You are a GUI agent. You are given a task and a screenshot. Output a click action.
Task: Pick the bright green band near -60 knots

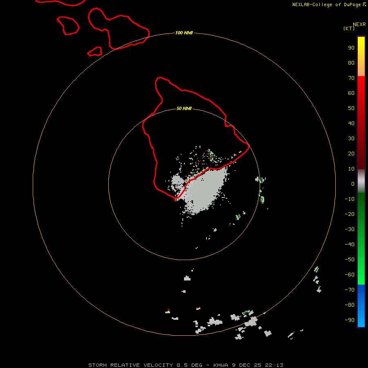click(x=361, y=275)
